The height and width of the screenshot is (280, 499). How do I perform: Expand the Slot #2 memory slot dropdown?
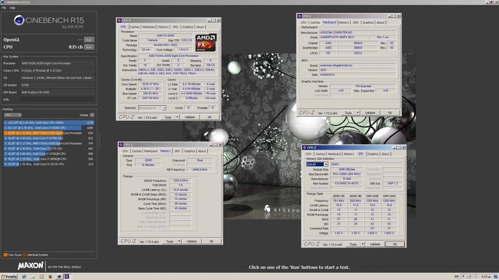click(x=326, y=164)
